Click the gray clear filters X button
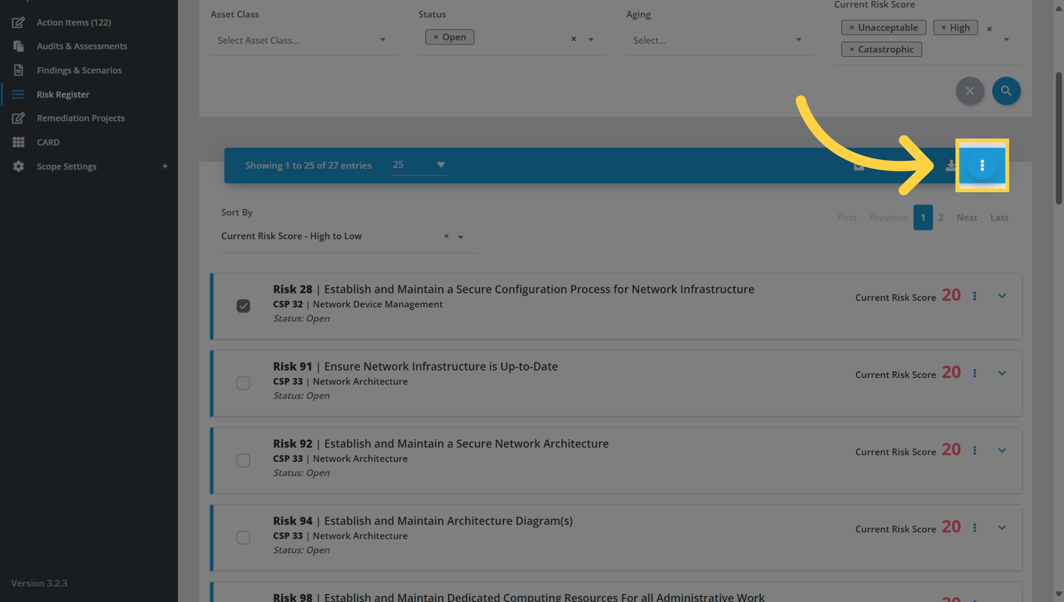 pos(969,91)
